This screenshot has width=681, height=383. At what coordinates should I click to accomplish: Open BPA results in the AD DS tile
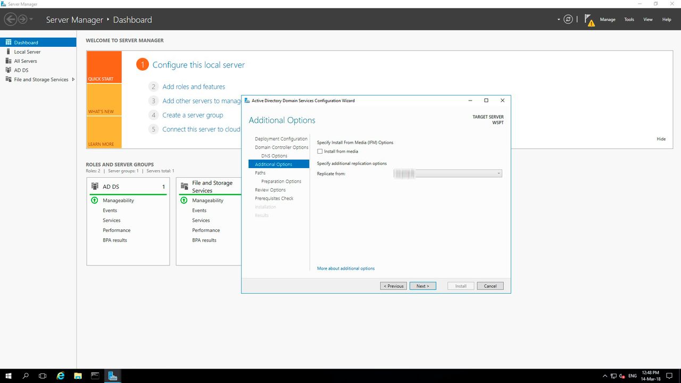115,240
